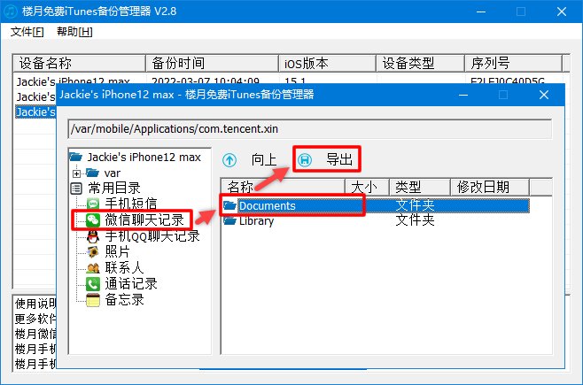Sort file list by 大小 column
The height and width of the screenshot is (385, 583).
point(367,187)
